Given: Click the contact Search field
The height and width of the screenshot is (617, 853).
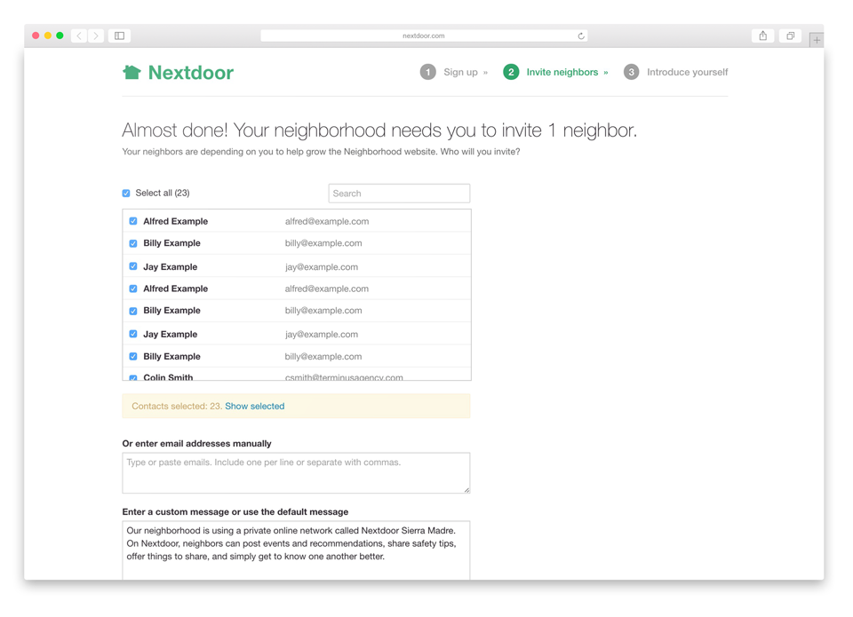Looking at the screenshot, I should 399,194.
